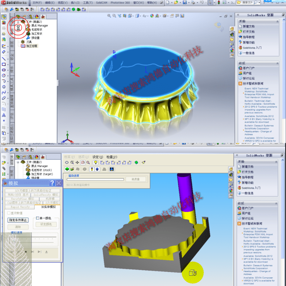Click the Edit Appearance color ball in viewport toolbar
The image size is (286, 286).
tap(152, 16)
